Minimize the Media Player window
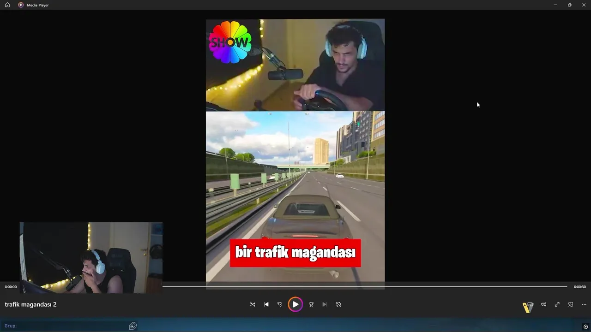Screen dimensions: 591x332 point(555,5)
